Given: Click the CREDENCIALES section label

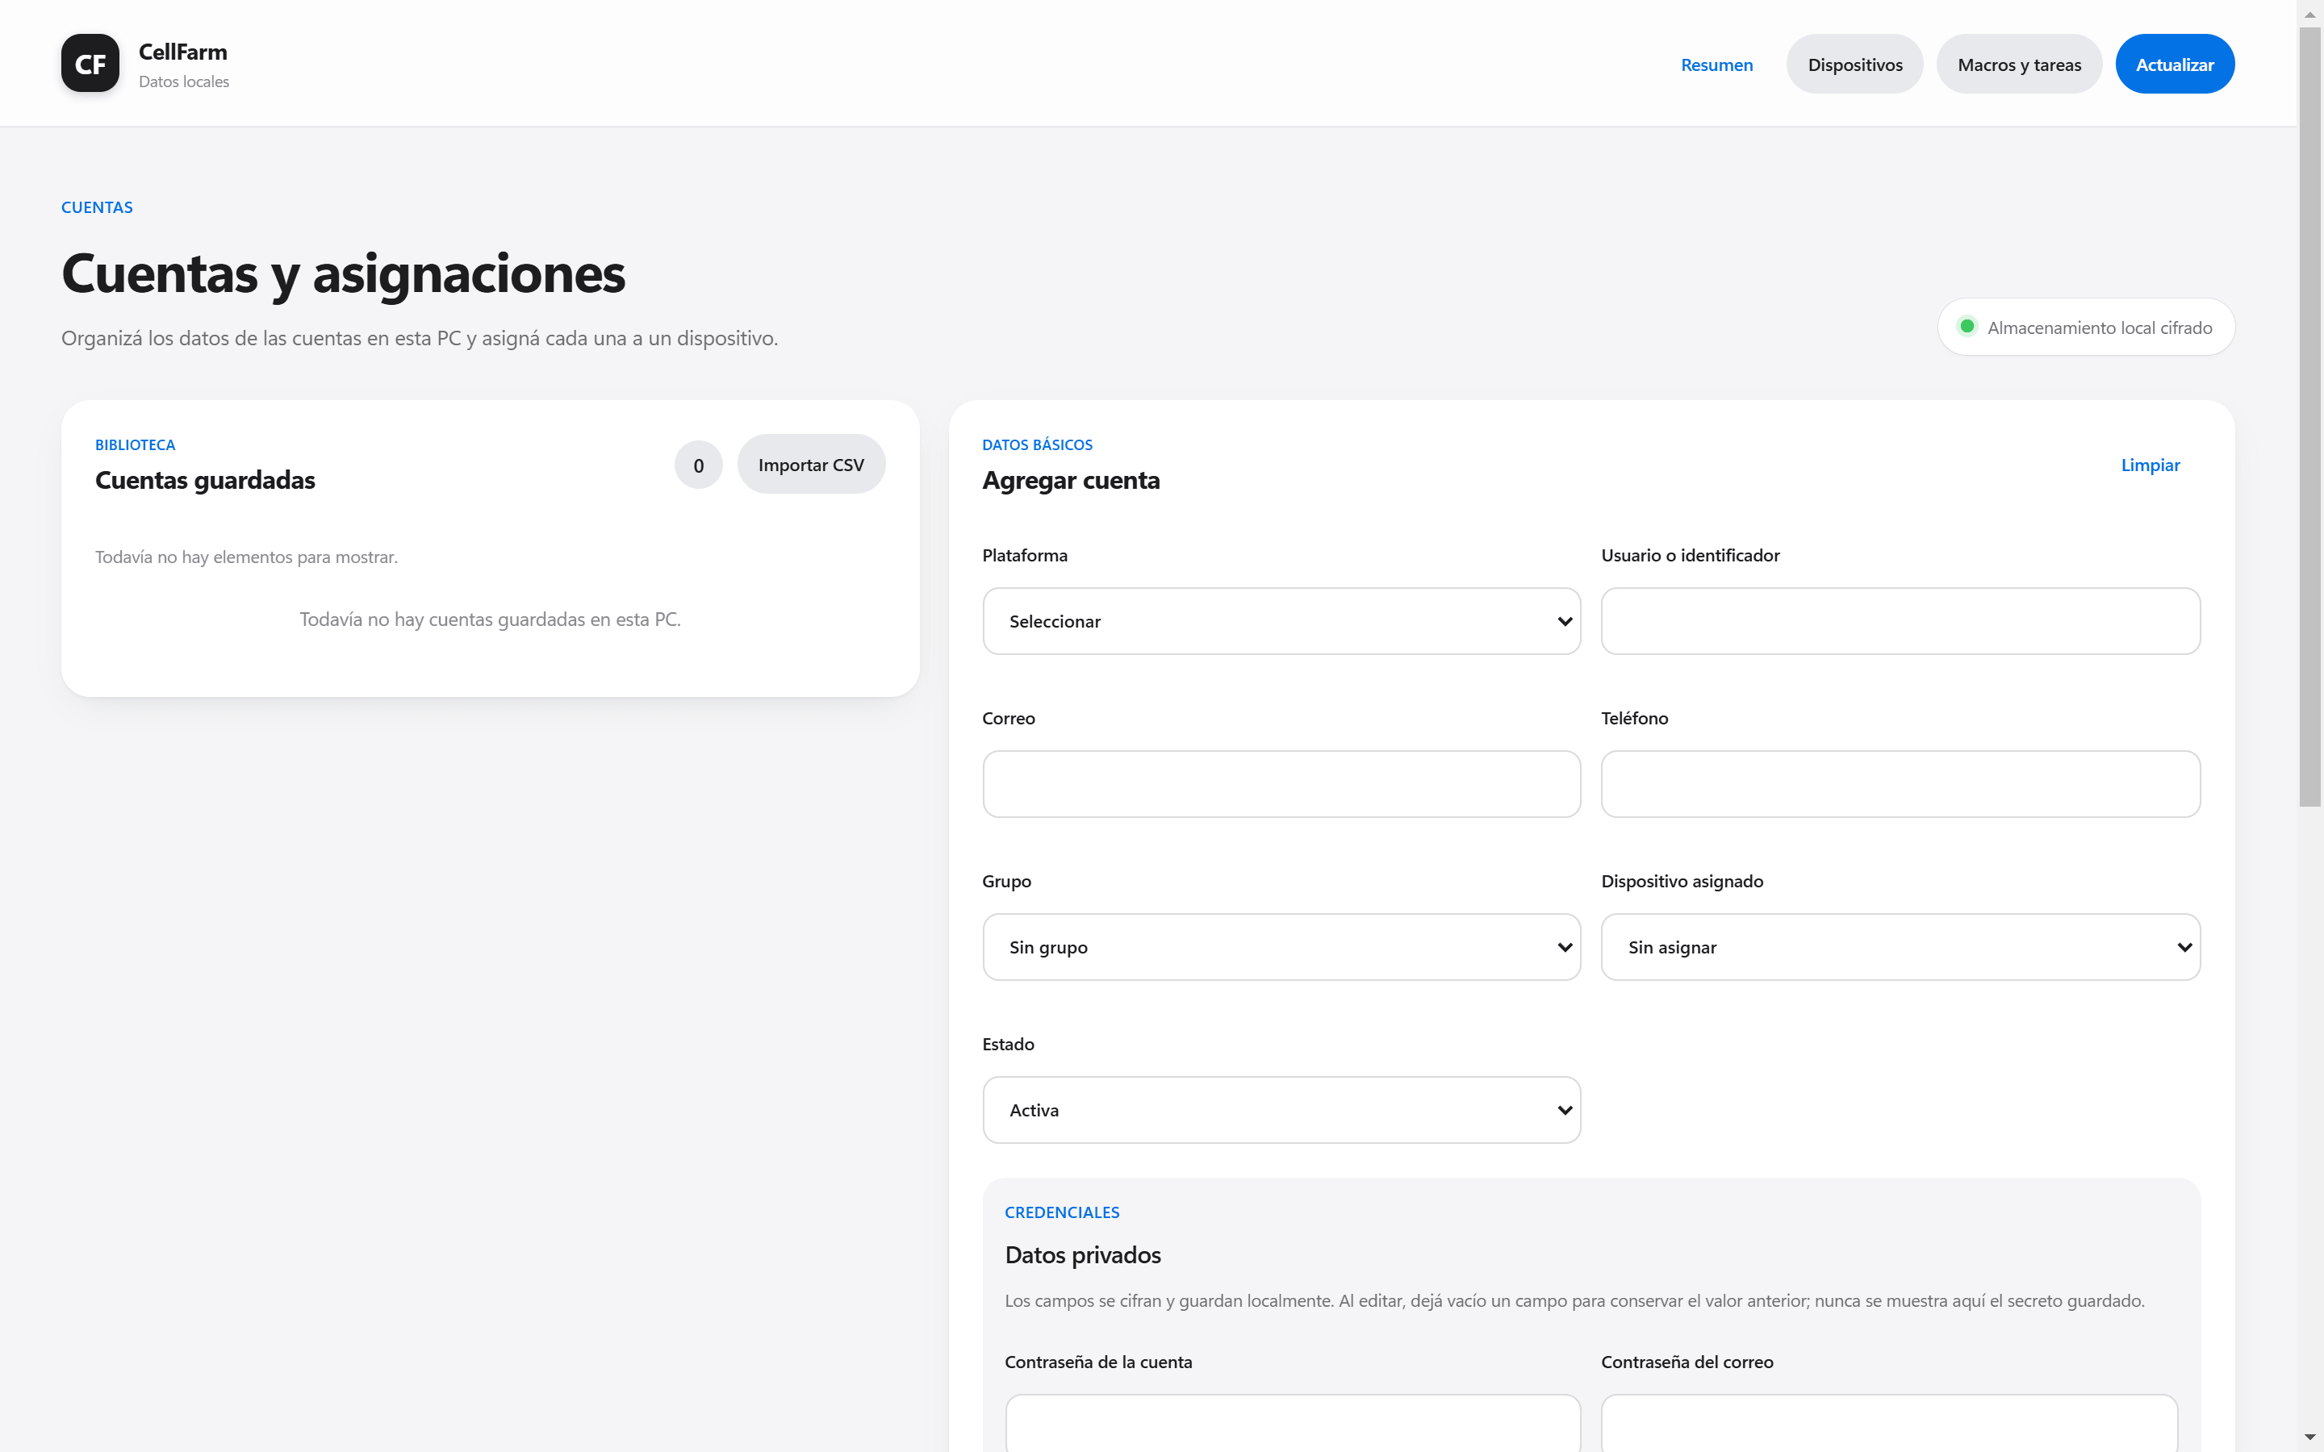Looking at the screenshot, I should click(1062, 1213).
